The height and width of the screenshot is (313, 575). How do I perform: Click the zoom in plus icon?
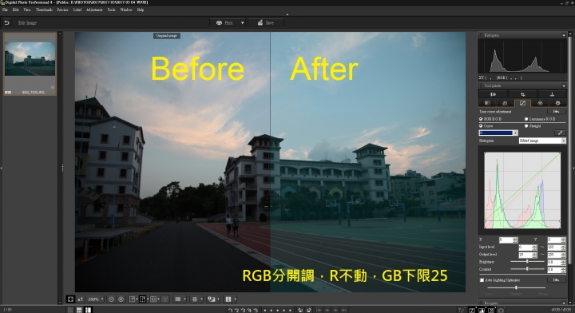(121, 299)
